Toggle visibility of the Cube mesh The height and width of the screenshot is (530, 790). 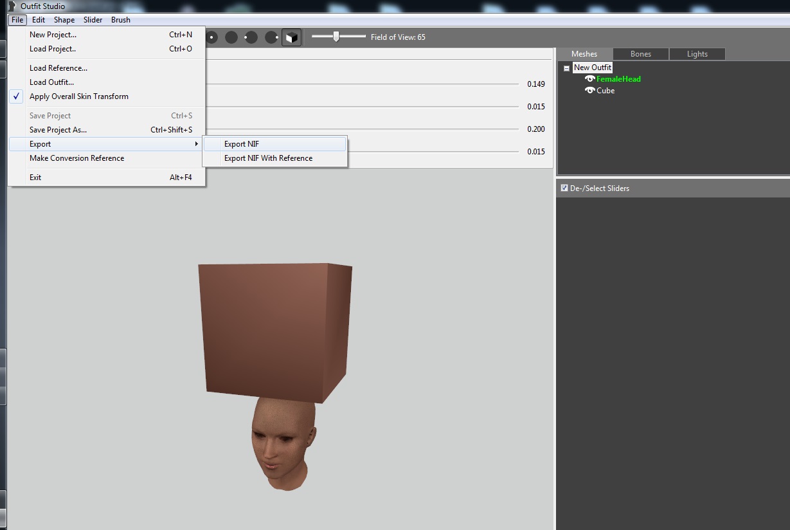click(x=589, y=91)
